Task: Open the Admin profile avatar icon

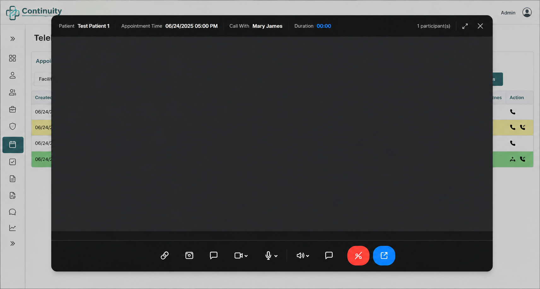Action: pyautogui.click(x=527, y=13)
